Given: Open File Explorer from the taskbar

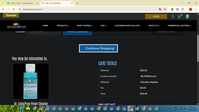Looking at the screenshot, I should pos(28,109).
